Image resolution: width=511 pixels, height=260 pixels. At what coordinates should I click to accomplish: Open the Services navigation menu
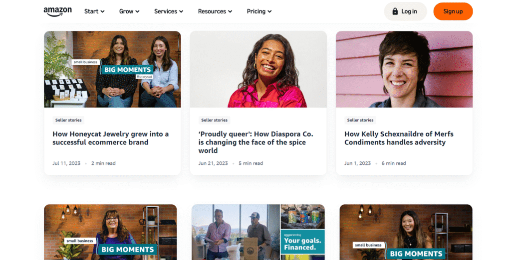169,11
